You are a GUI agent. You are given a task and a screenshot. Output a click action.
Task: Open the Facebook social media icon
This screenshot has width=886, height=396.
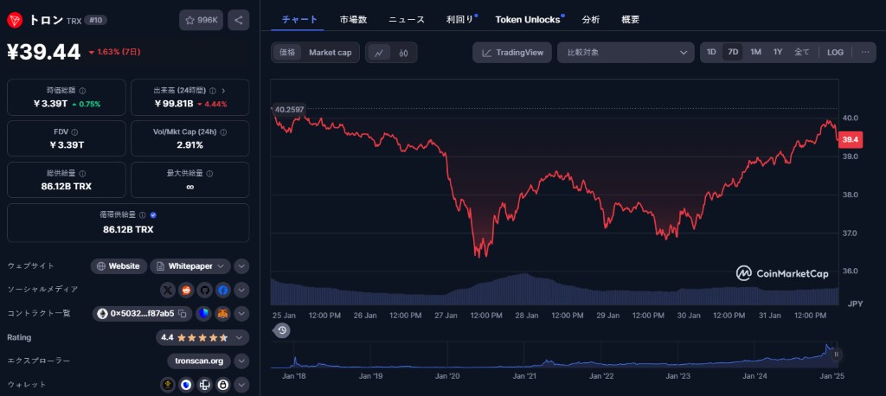point(222,290)
